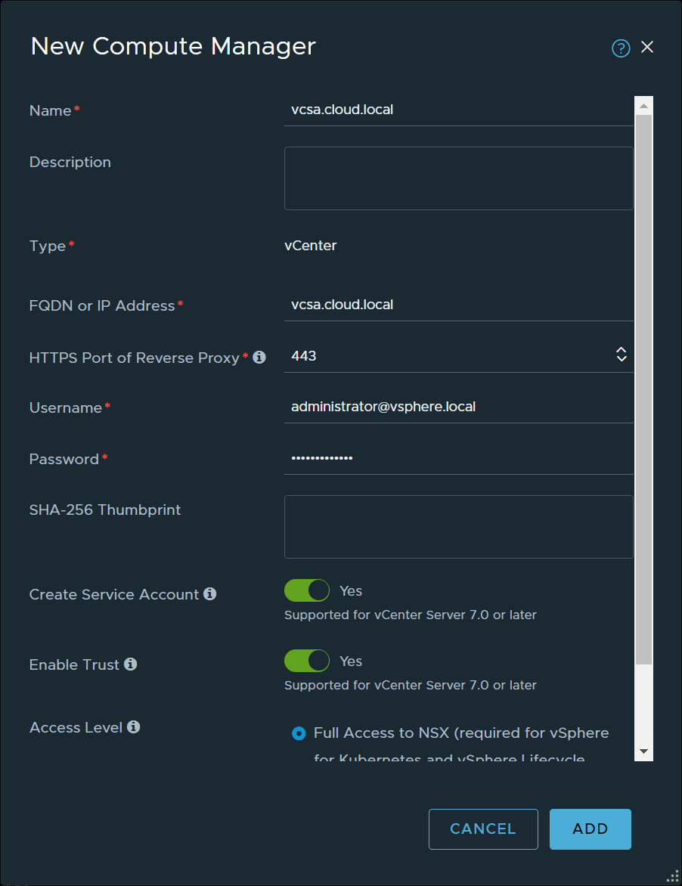The width and height of the screenshot is (682, 886).
Task: View the Create Service Account info icon
Action: pos(209,594)
